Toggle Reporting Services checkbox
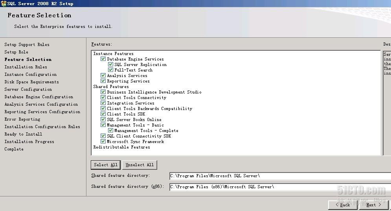 (103, 81)
